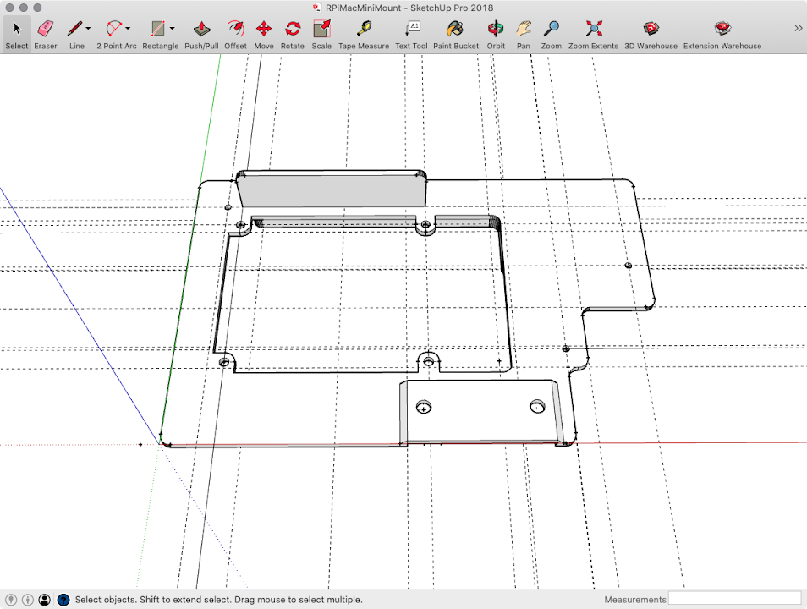This screenshot has width=807, height=609.
Task: Pick the Eraser tool
Action: (x=46, y=34)
